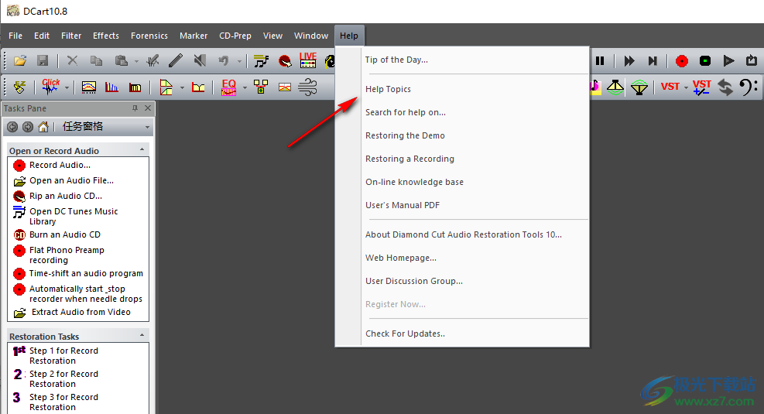Viewport: 764px width, 414px height.
Task: Expand the filter type dropdown beside pass filter
Action: tap(182, 87)
